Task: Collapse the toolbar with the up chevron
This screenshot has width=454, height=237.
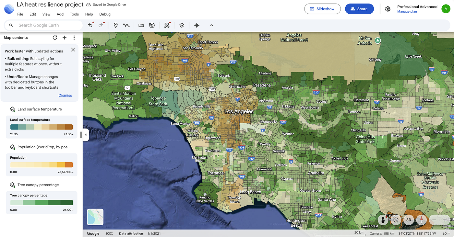Action: click(x=211, y=25)
